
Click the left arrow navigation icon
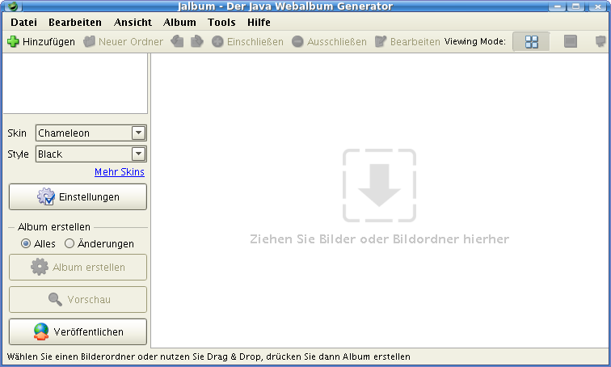point(177,41)
